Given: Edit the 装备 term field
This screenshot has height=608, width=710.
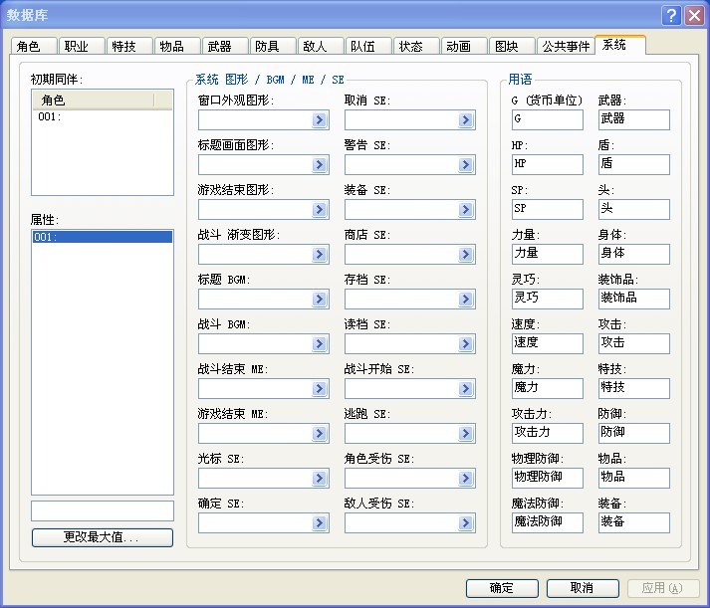Looking at the screenshot, I should 634,523.
